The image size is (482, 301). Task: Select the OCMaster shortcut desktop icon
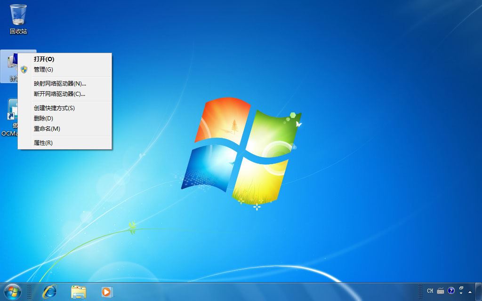click(x=9, y=117)
